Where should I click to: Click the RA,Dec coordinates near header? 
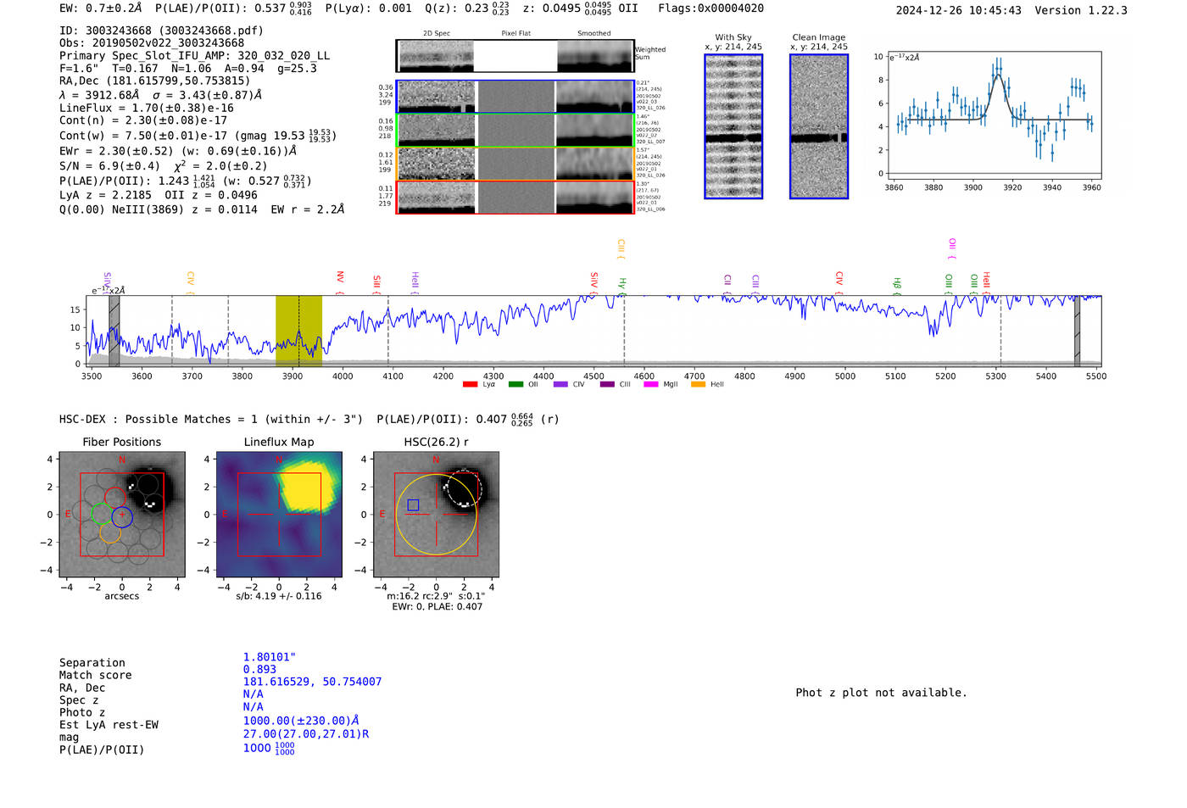[154, 81]
